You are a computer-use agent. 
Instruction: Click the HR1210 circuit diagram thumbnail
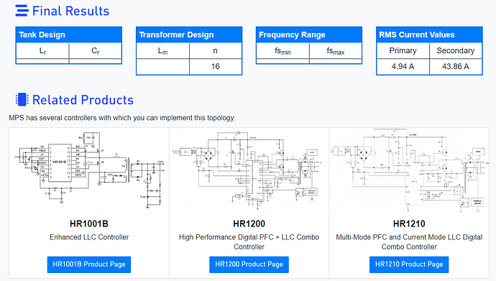pos(409,171)
